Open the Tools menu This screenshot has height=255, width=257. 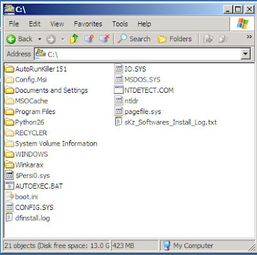(120, 24)
